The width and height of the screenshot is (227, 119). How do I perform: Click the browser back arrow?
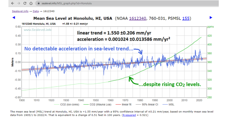[13, 3]
